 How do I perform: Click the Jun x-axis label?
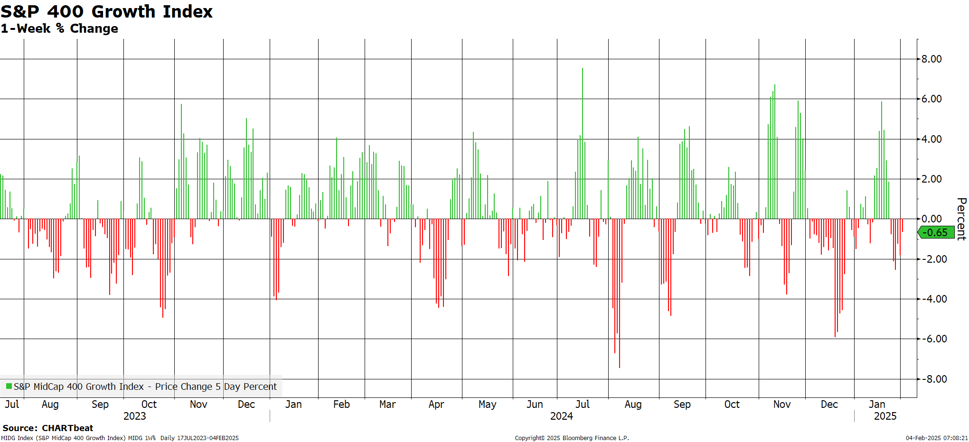point(535,404)
